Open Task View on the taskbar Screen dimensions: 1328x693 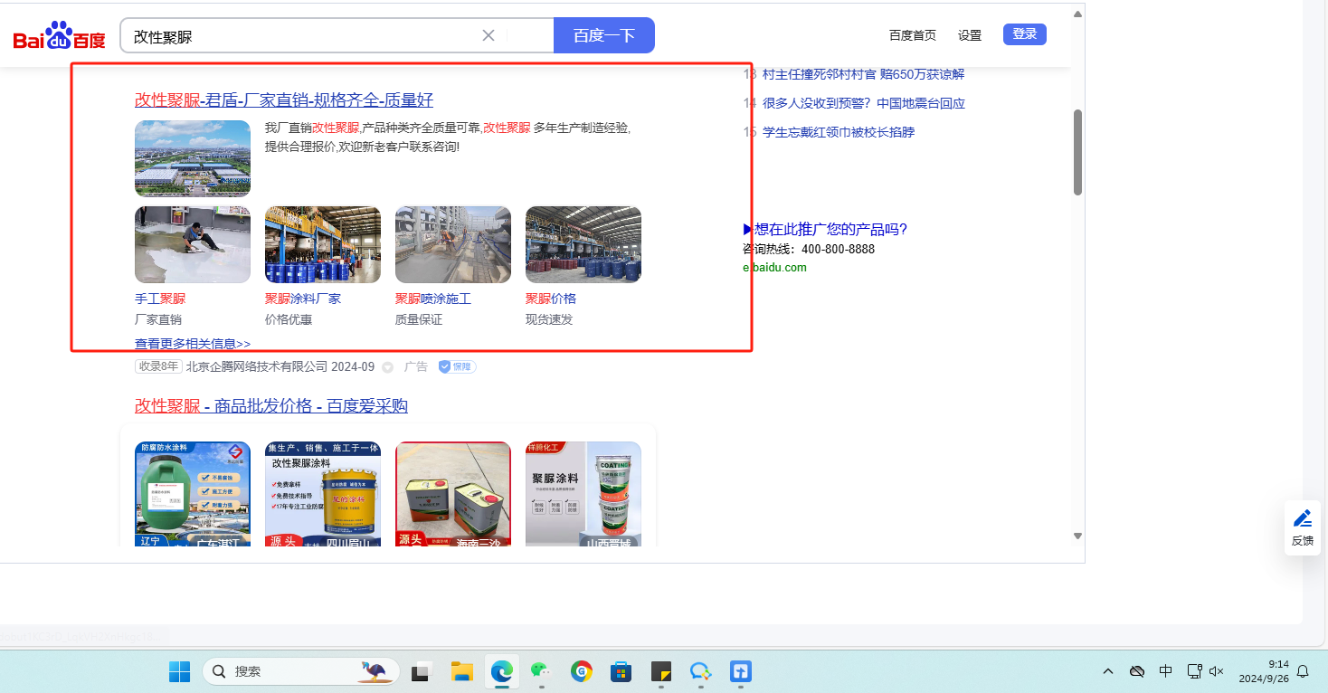(421, 672)
